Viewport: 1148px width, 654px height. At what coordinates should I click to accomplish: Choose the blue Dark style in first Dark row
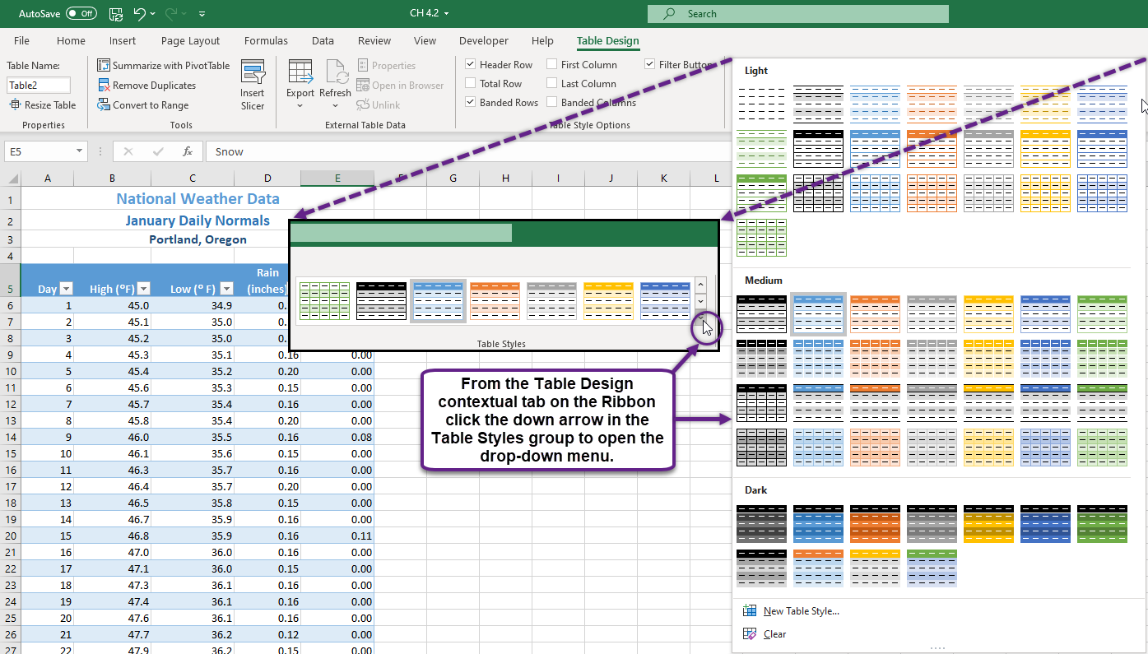pyautogui.click(x=819, y=524)
